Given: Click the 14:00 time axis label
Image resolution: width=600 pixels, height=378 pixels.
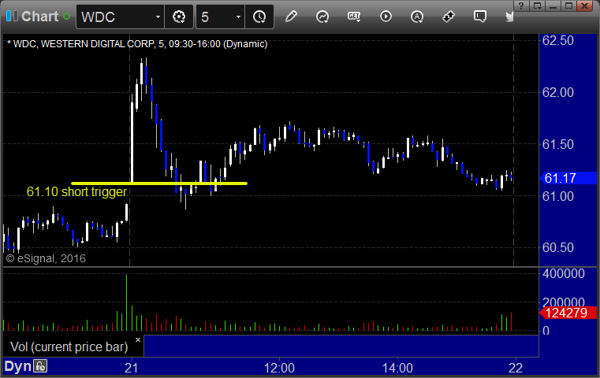Looking at the screenshot, I should pos(397,368).
